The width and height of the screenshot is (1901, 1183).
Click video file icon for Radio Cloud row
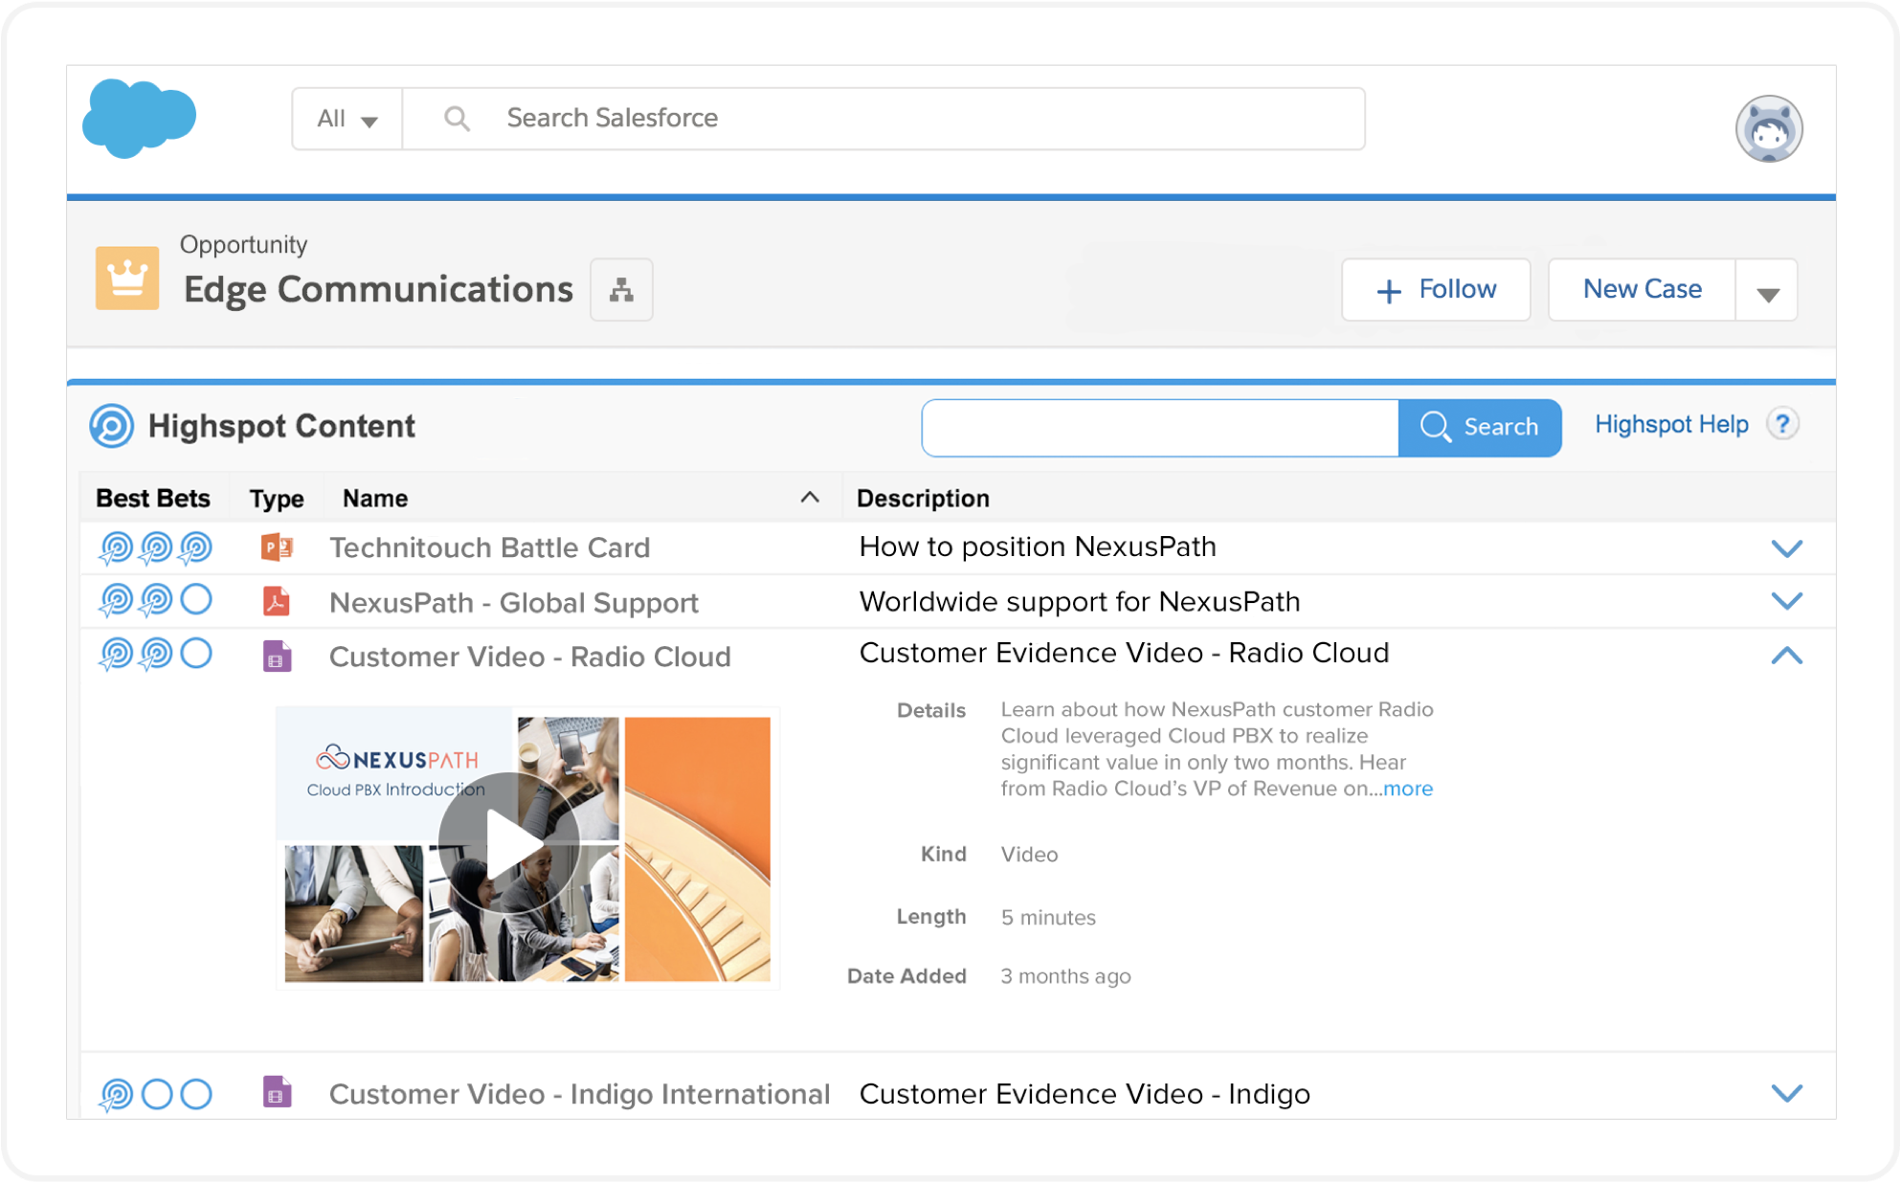pos(277,657)
